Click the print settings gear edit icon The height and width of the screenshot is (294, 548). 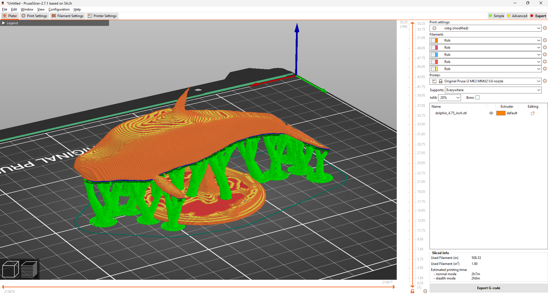[x=545, y=28]
